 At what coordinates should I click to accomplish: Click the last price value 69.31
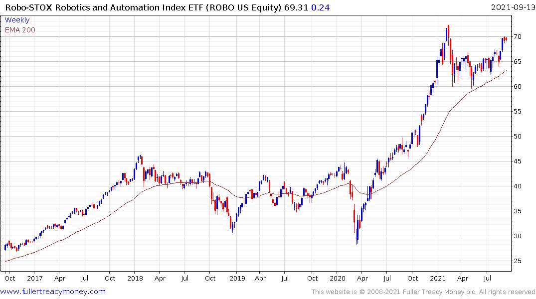click(296, 7)
